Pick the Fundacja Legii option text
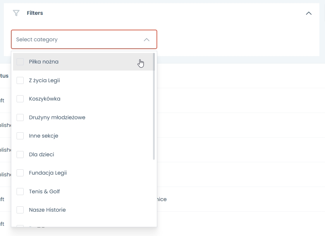This screenshot has width=325, height=236. 48,173
